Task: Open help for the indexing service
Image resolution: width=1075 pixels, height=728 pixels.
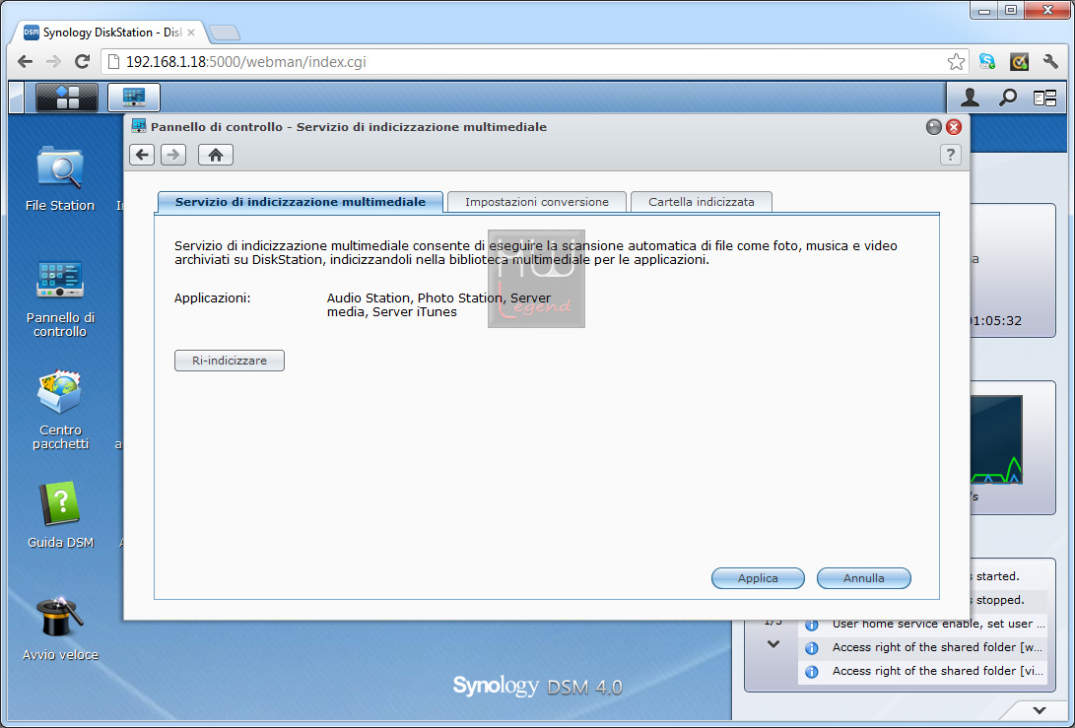Action: pos(950,155)
